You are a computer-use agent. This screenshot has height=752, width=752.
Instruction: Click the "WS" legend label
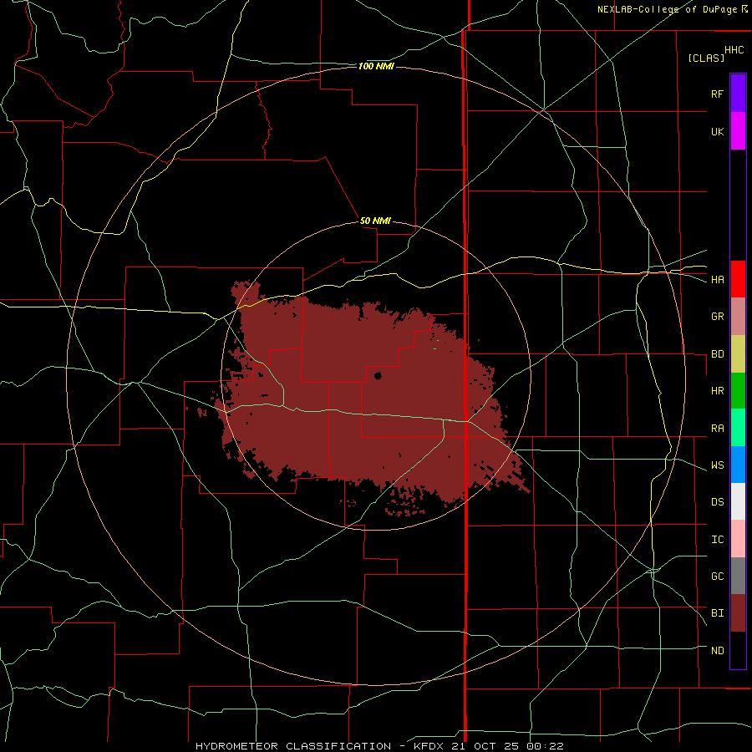pyautogui.click(x=717, y=465)
